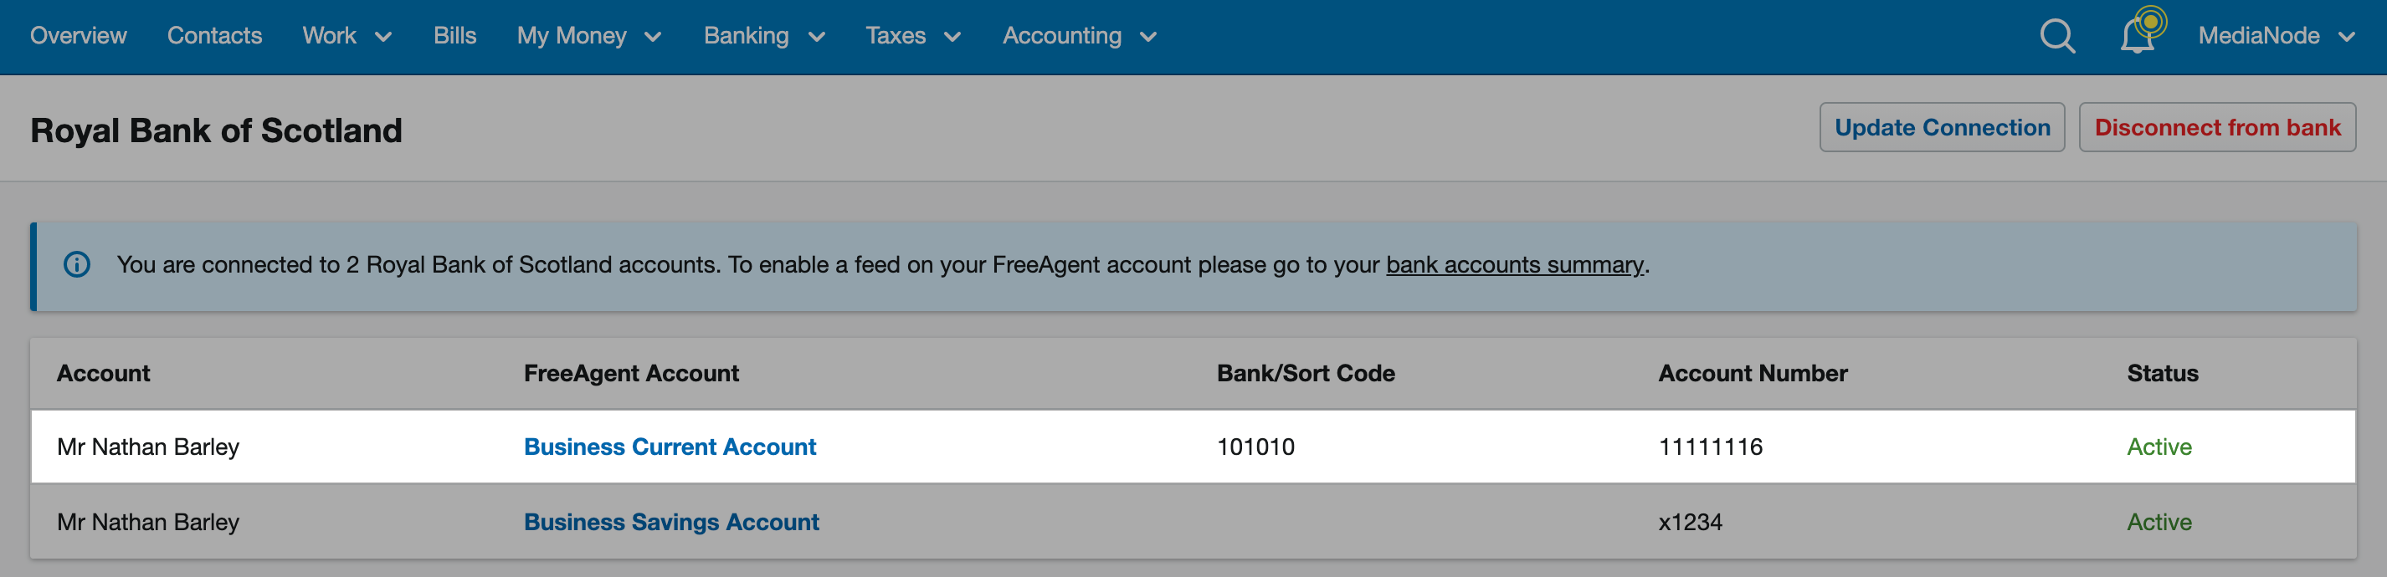
Task: Click Disconnect from bank
Action: tap(2217, 127)
